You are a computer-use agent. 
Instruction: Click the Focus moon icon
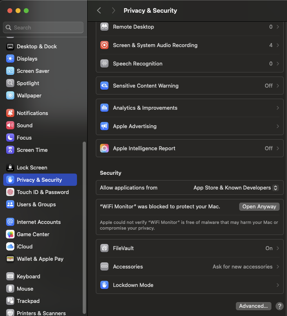click(10, 138)
